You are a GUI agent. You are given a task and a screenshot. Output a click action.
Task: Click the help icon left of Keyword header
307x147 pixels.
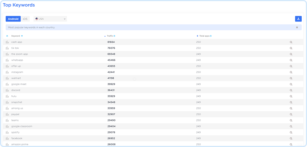click(7, 36)
